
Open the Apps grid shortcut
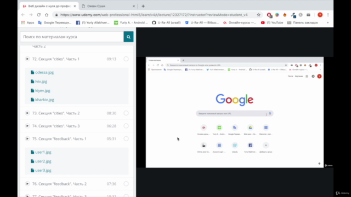27,22
